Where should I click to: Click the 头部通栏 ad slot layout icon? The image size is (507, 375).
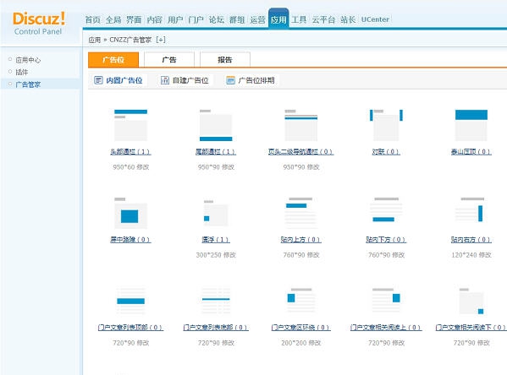tap(130, 125)
